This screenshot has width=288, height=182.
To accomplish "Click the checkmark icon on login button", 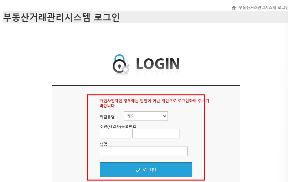I will pyautogui.click(x=138, y=170).
